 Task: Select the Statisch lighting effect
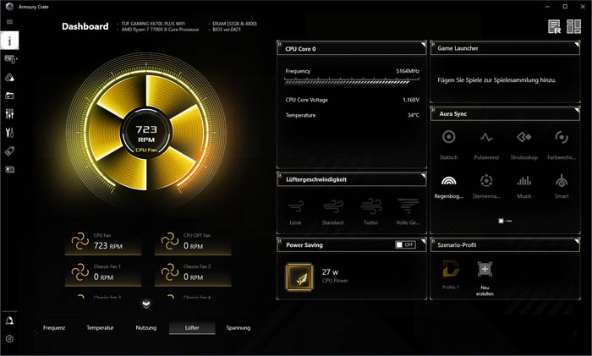[448, 145]
